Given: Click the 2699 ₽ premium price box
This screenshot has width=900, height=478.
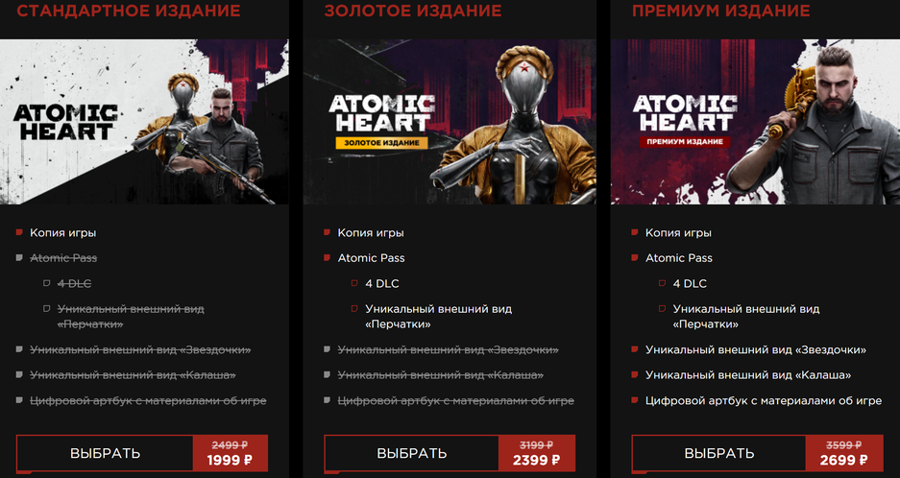Looking at the screenshot, I should click(x=844, y=453).
